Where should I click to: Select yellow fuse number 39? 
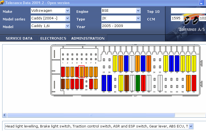point(183,64)
